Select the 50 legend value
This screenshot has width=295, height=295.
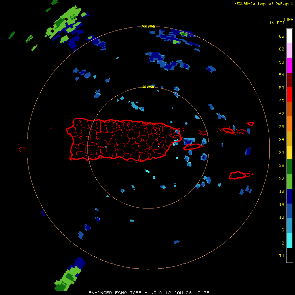click(x=282, y=88)
